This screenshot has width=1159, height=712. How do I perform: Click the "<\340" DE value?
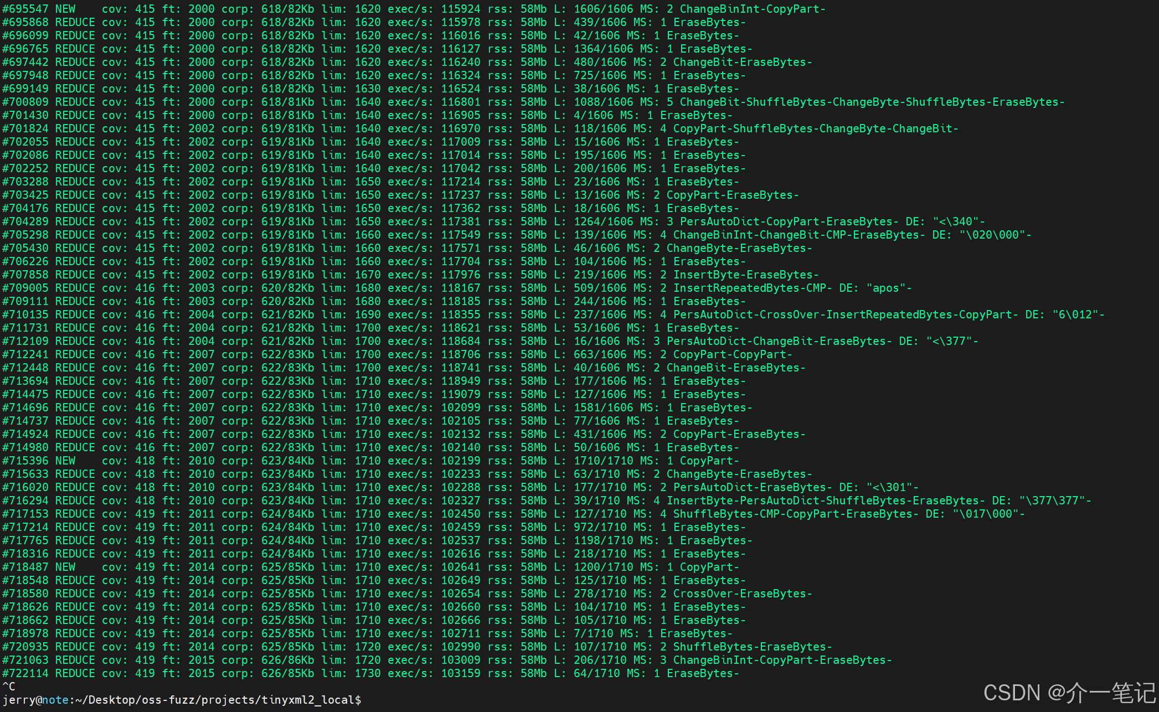tap(956, 221)
